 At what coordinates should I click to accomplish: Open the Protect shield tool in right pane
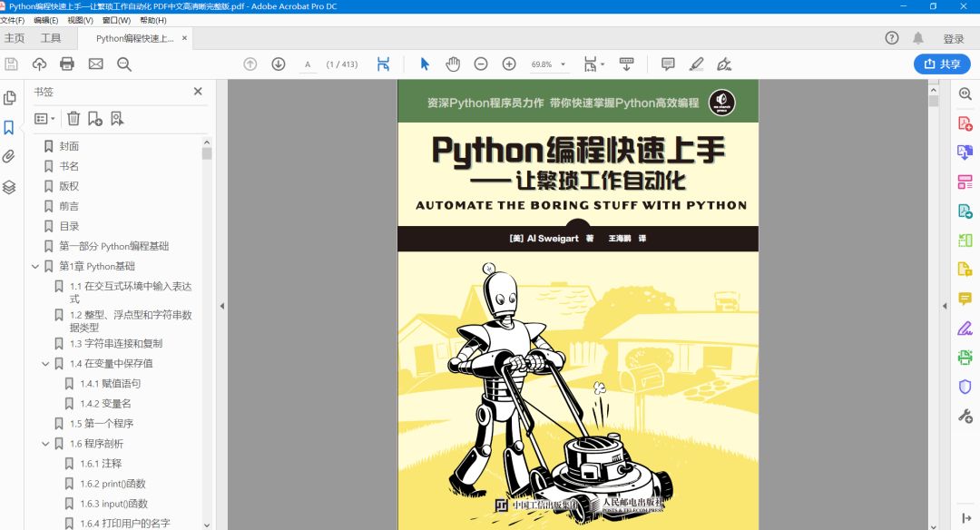[x=965, y=387]
